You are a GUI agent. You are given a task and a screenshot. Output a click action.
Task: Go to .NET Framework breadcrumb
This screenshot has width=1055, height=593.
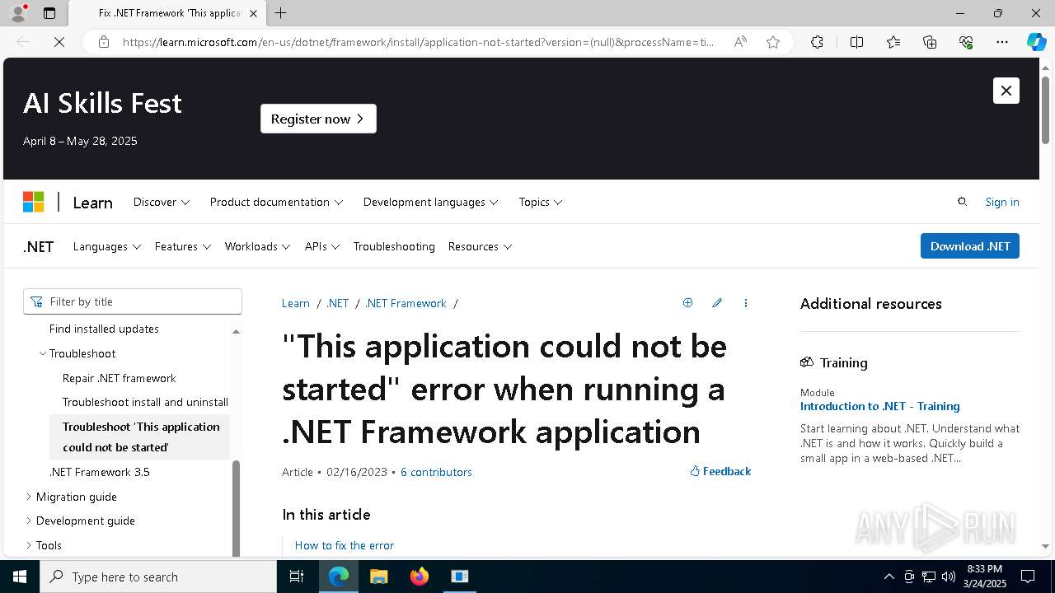406,303
